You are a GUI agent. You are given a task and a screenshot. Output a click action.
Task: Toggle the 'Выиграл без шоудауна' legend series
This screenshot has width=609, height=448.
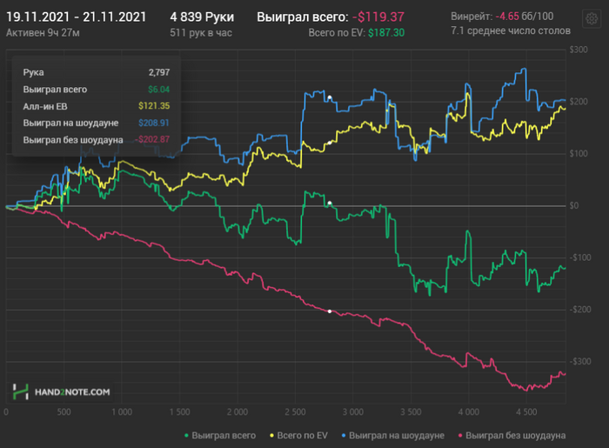[512, 436]
